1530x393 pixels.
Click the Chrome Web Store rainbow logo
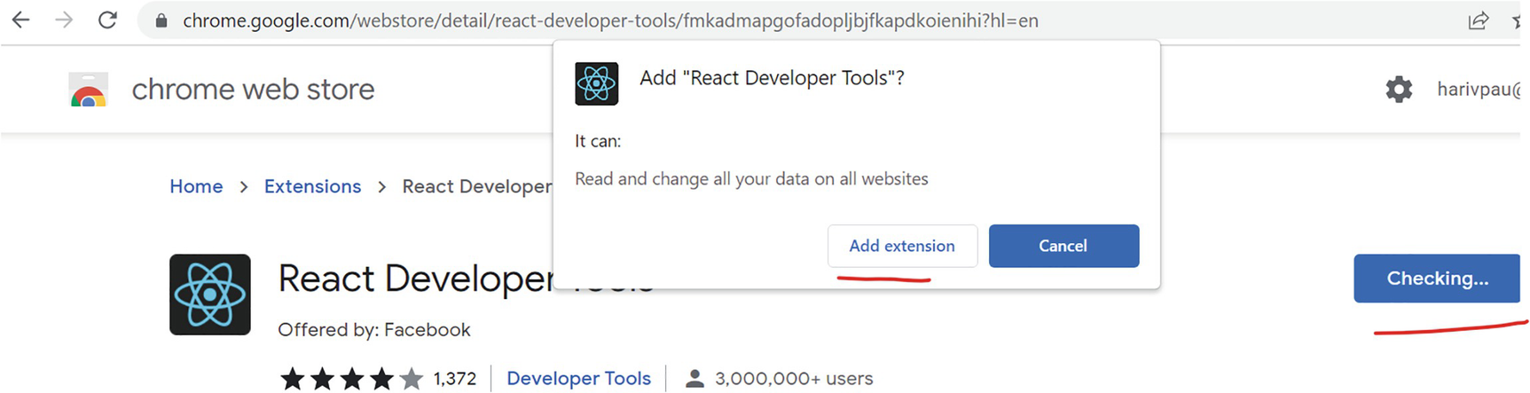pyautogui.click(x=88, y=90)
